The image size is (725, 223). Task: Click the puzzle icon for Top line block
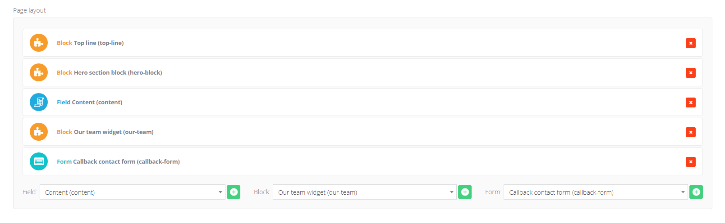[x=39, y=43]
